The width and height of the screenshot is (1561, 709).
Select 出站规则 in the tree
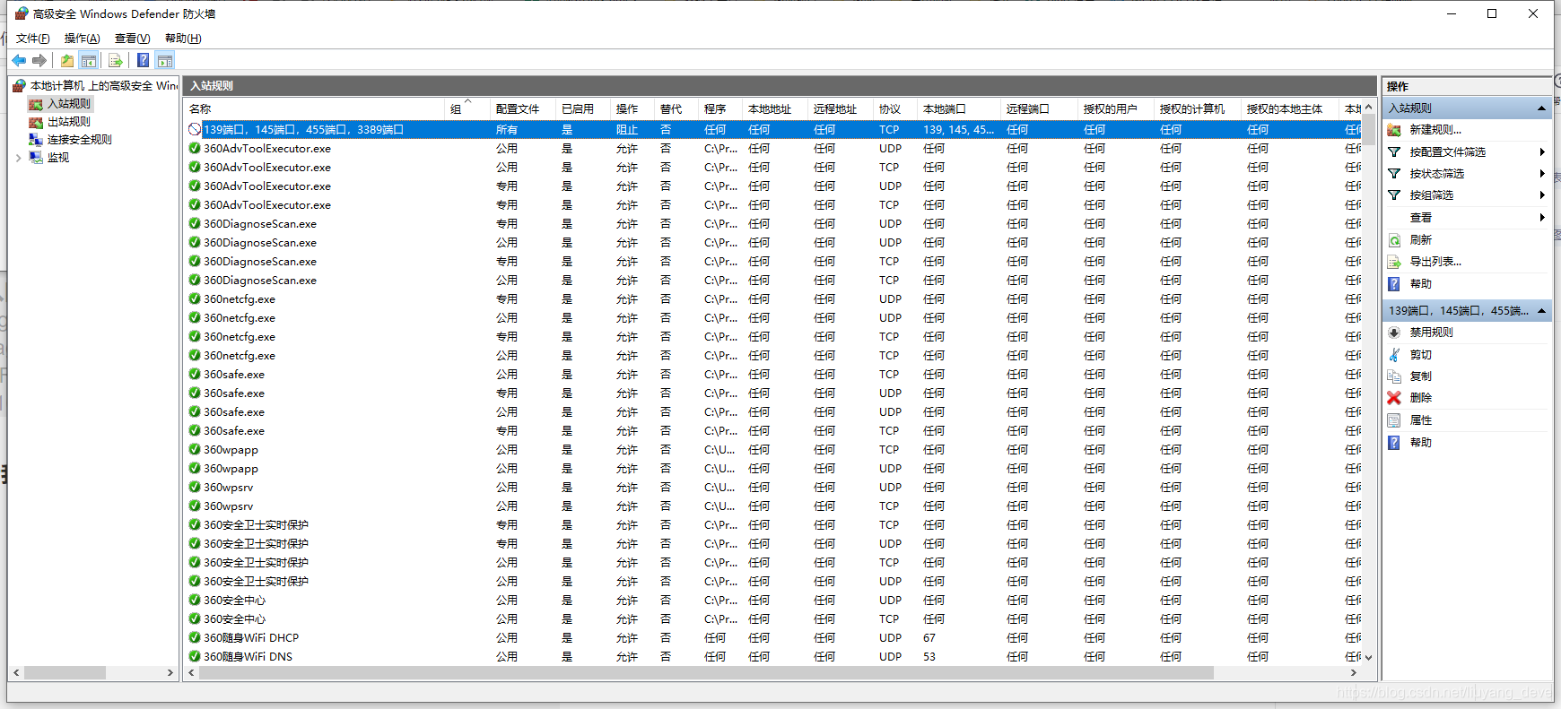pos(69,122)
